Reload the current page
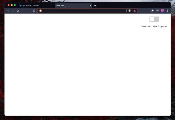This screenshot has height=120, width=175. pos(18,11)
